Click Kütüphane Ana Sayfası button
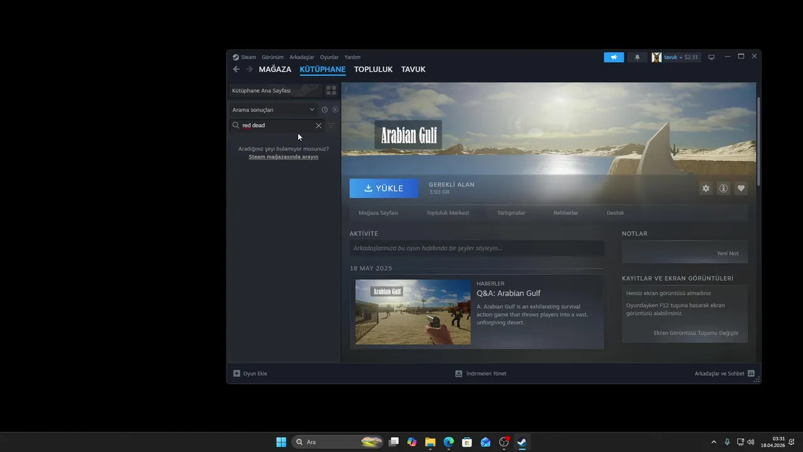Viewport: 803px width, 452px height. [x=275, y=90]
